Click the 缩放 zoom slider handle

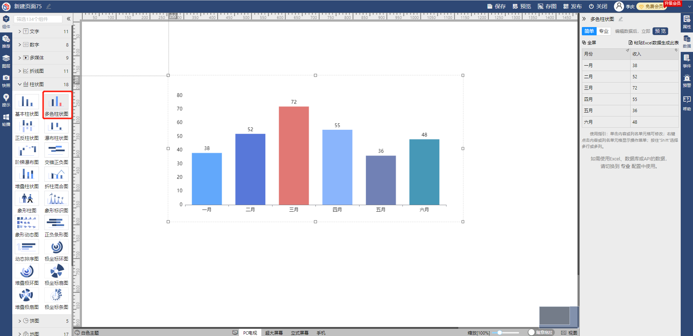500,332
